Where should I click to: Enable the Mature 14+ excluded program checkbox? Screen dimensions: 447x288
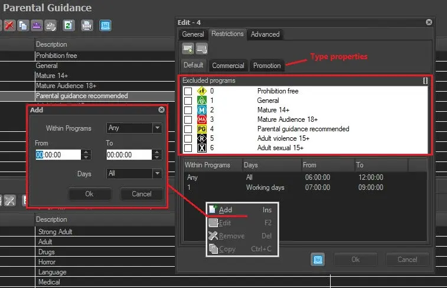(x=188, y=110)
